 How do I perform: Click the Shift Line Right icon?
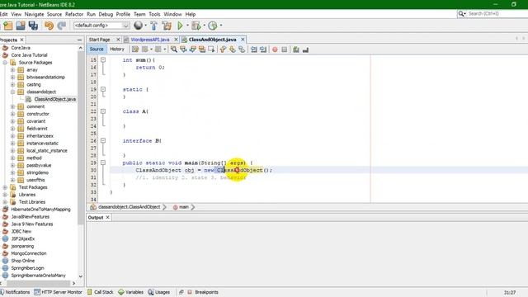pos(263,49)
